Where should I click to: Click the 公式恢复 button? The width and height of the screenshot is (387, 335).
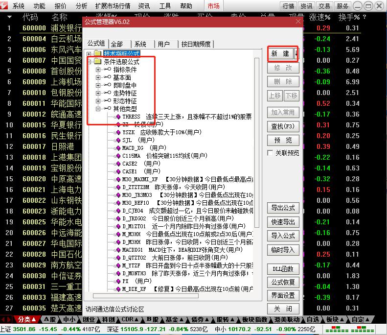pos(283,282)
